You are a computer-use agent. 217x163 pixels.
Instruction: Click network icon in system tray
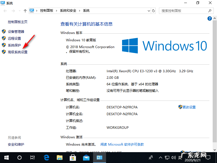167,158
